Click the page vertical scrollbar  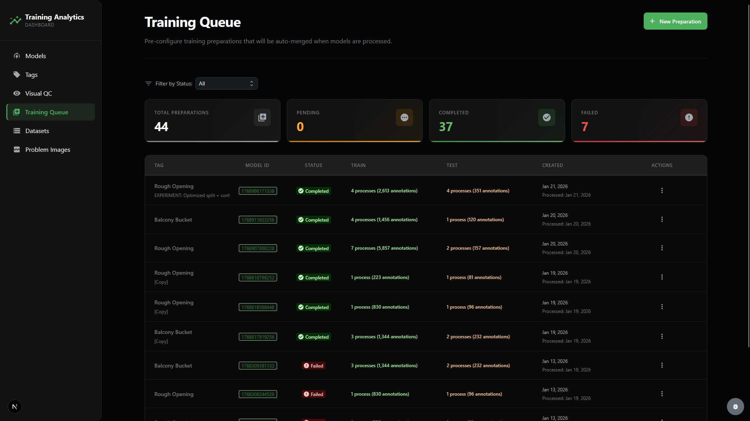click(x=748, y=176)
